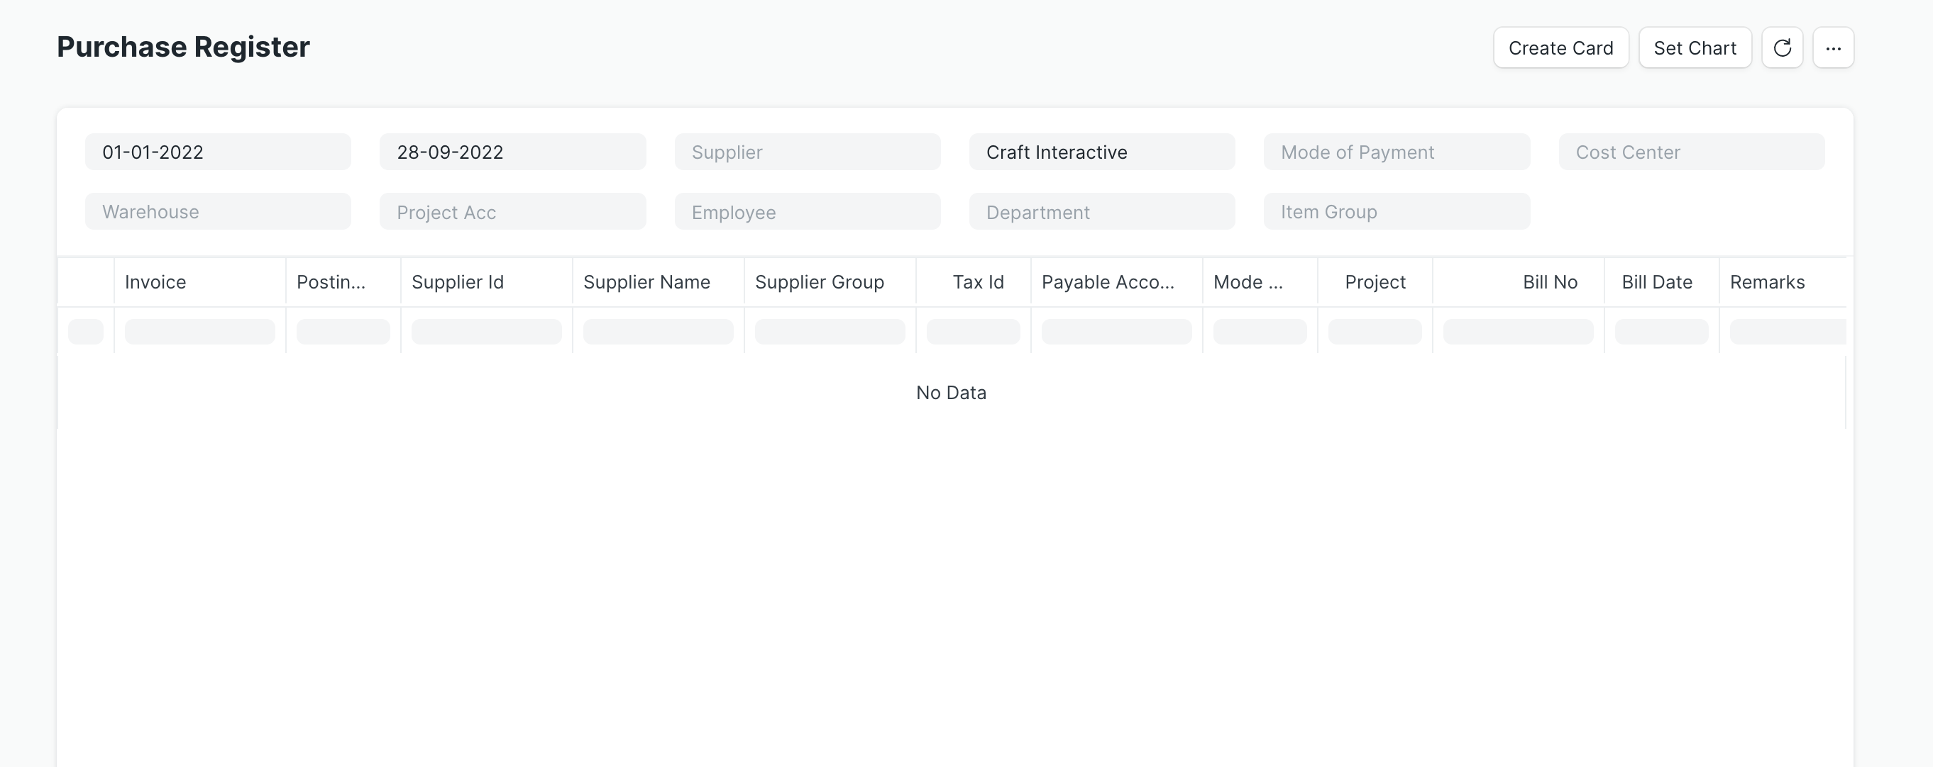Open the Supplier filter dropdown
Screen dimensions: 1933x767
pos(808,152)
